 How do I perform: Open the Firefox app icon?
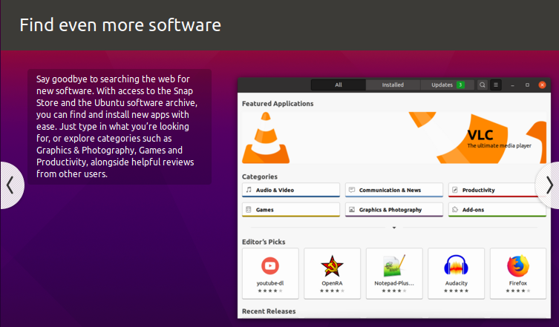[517, 266]
